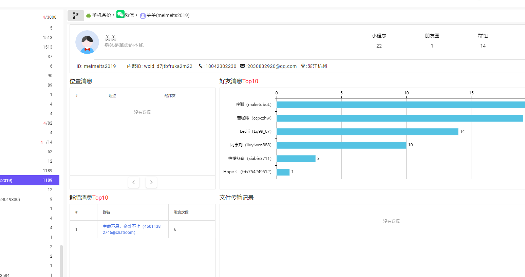
Task: Click the 朋友圈 label
Action: (x=432, y=36)
